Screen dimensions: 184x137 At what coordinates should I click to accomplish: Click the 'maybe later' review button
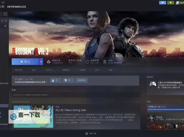click(81, 80)
